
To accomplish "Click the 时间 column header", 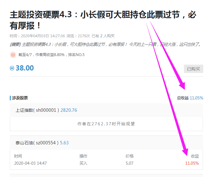I will point(18,156).
